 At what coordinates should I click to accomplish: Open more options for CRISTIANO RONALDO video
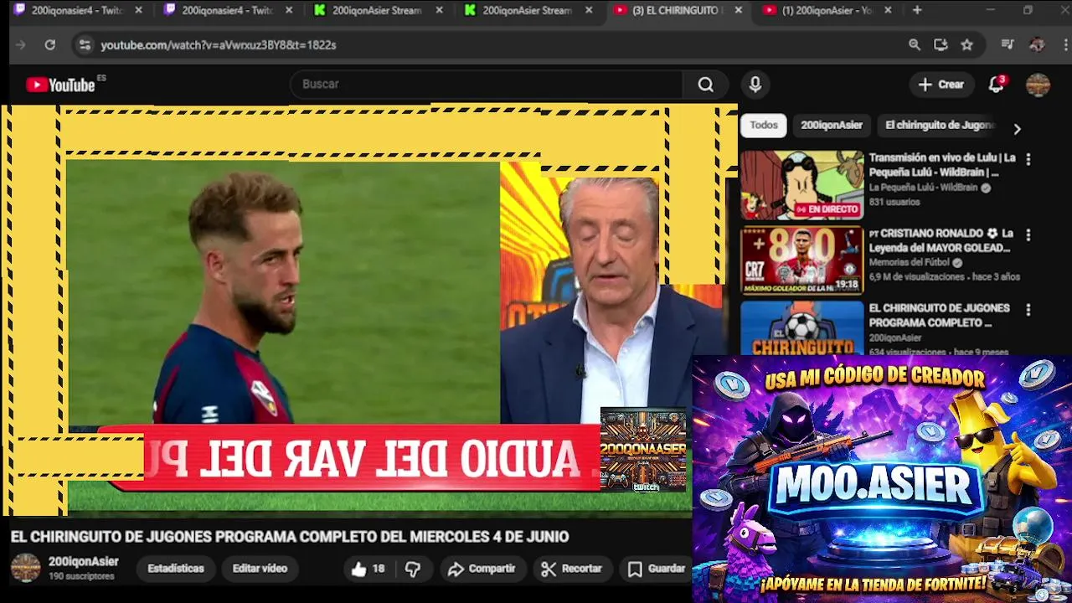pos(1028,235)
